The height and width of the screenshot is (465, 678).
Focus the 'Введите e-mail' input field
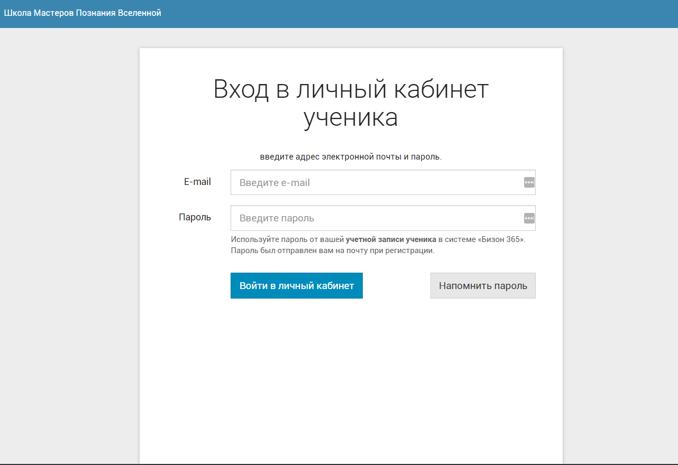tap(383, 182)
